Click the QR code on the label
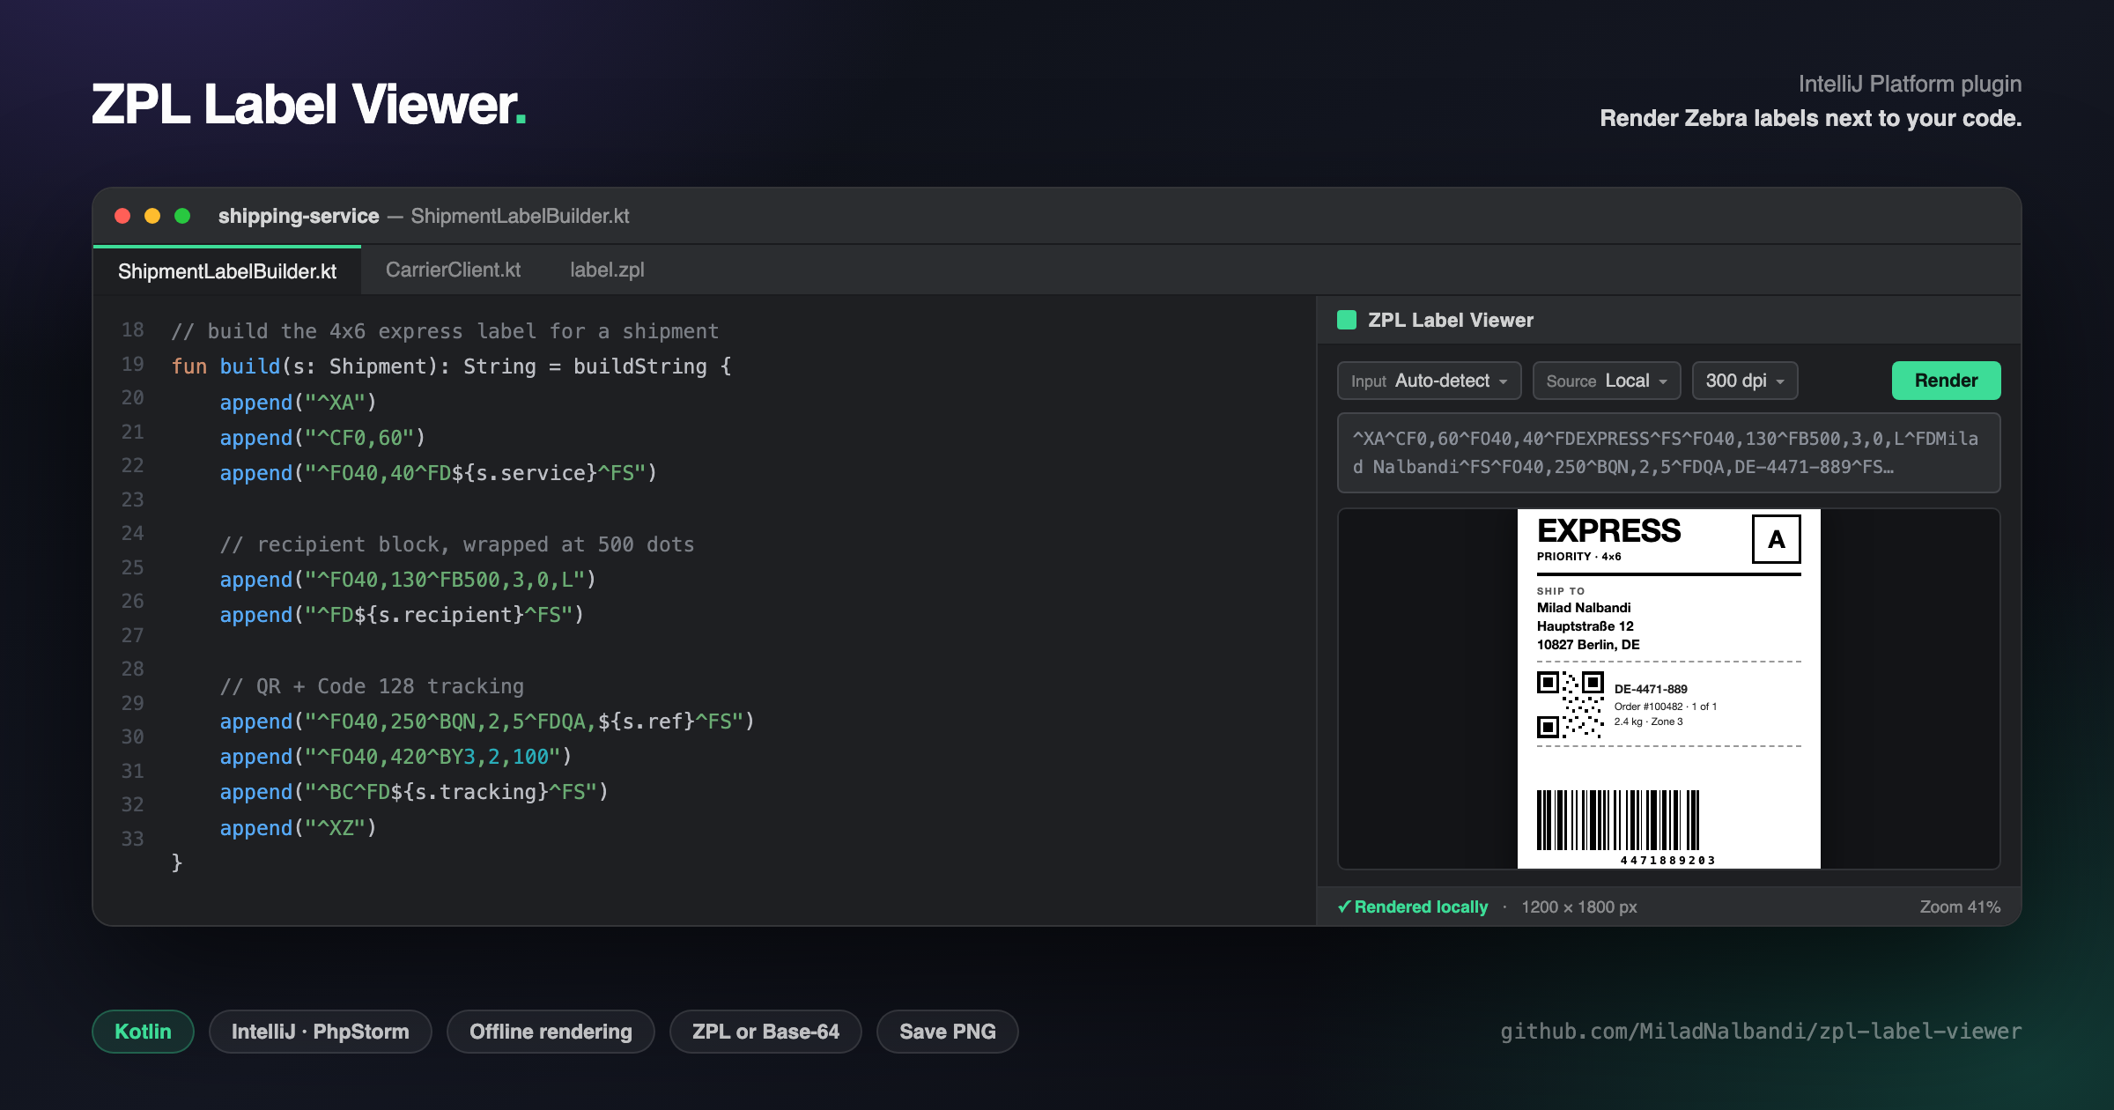Viewport: 2114px width, 1110px height. [1571, 705]
